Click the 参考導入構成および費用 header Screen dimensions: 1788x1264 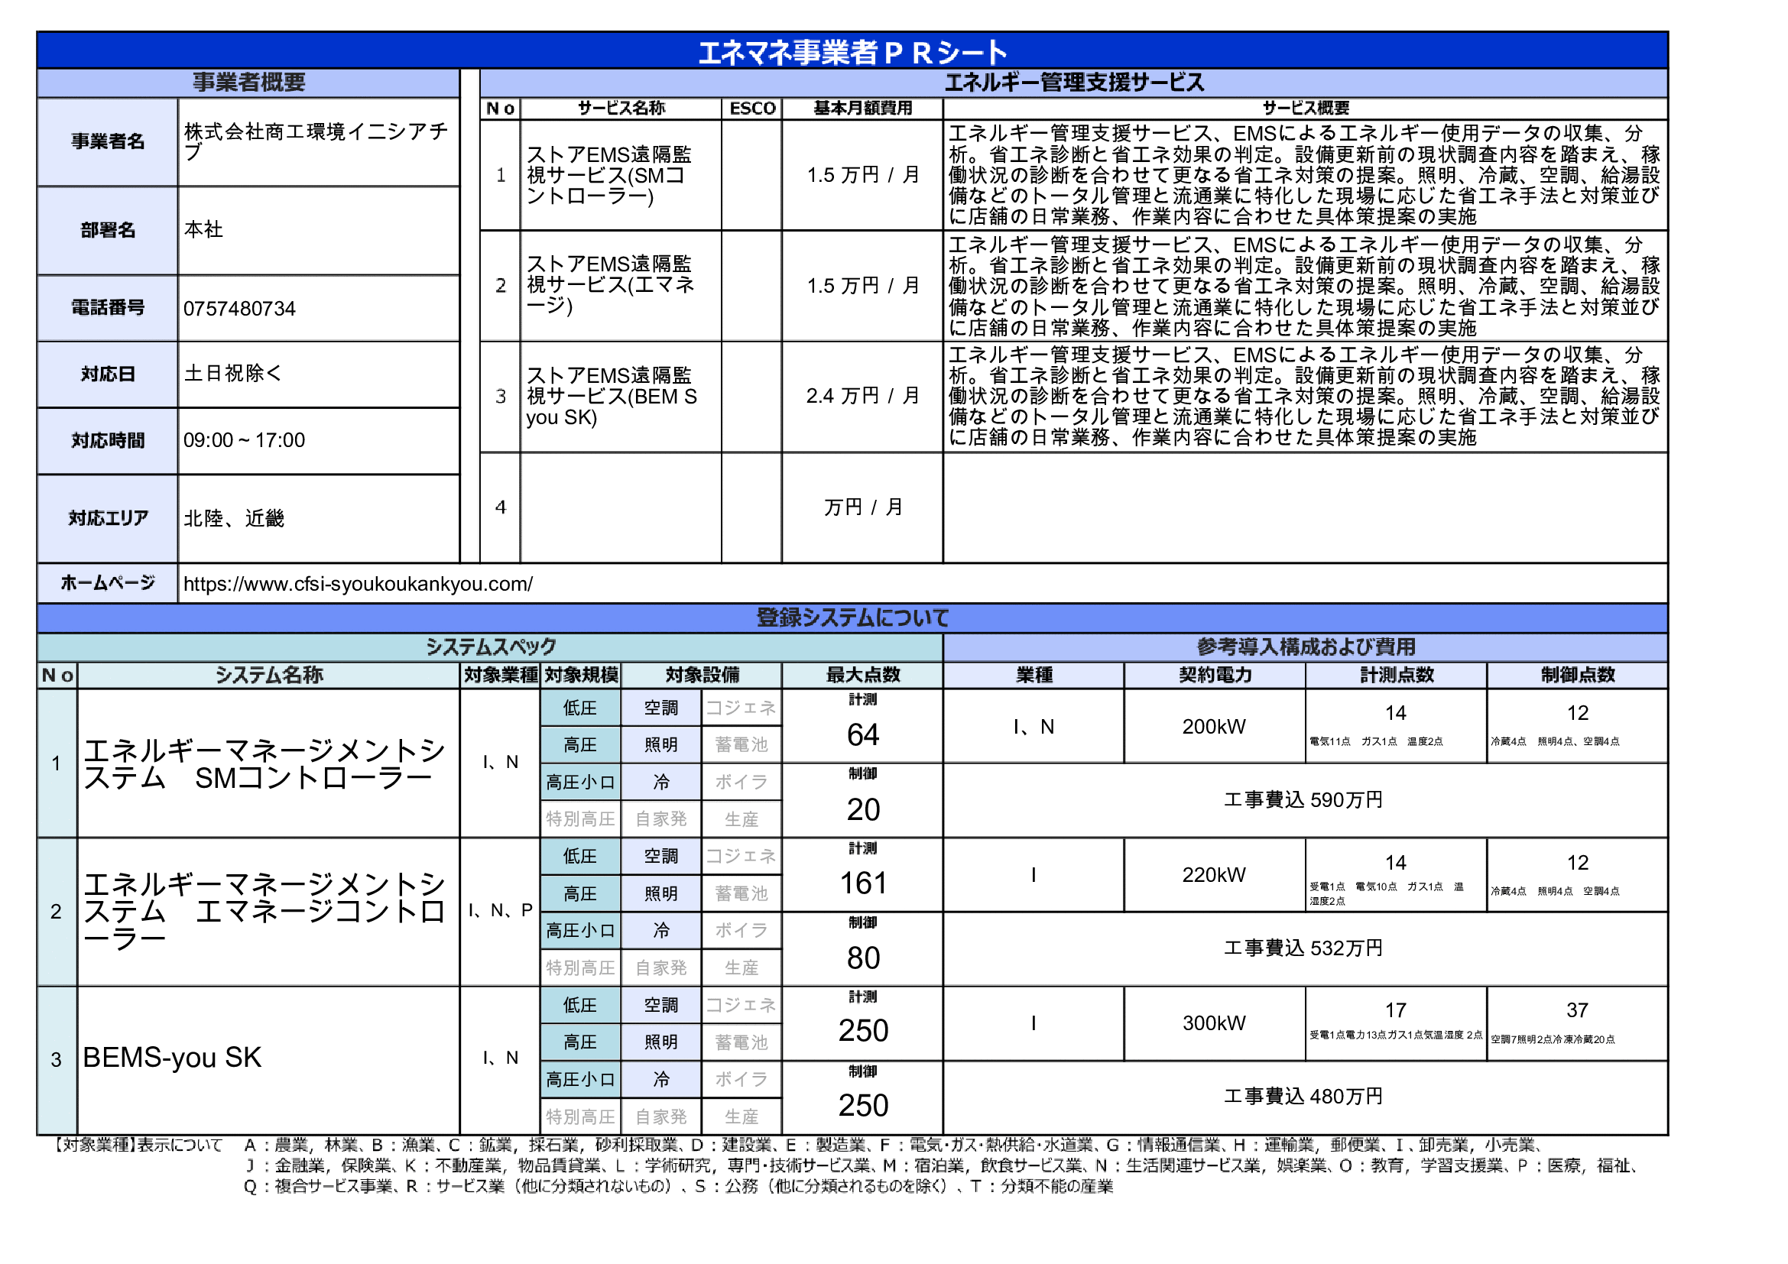pos(1305,647)
